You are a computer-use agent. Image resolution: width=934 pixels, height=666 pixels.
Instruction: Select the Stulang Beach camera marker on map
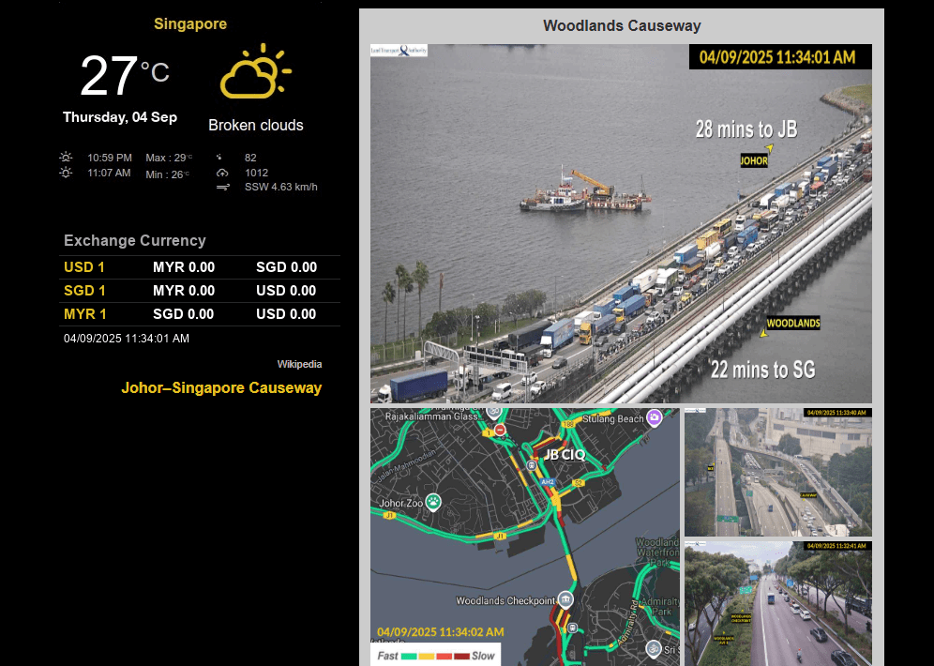(x=655, y=417)
